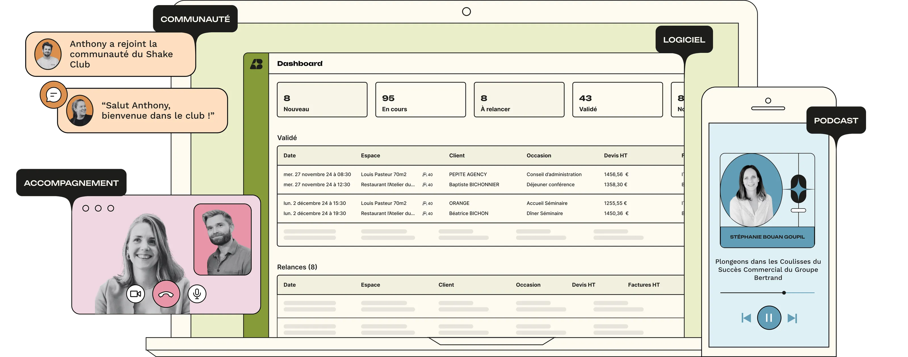The image size is (908, 357).
Task: Click the camera icon in video call
Action: click(136, 294)
